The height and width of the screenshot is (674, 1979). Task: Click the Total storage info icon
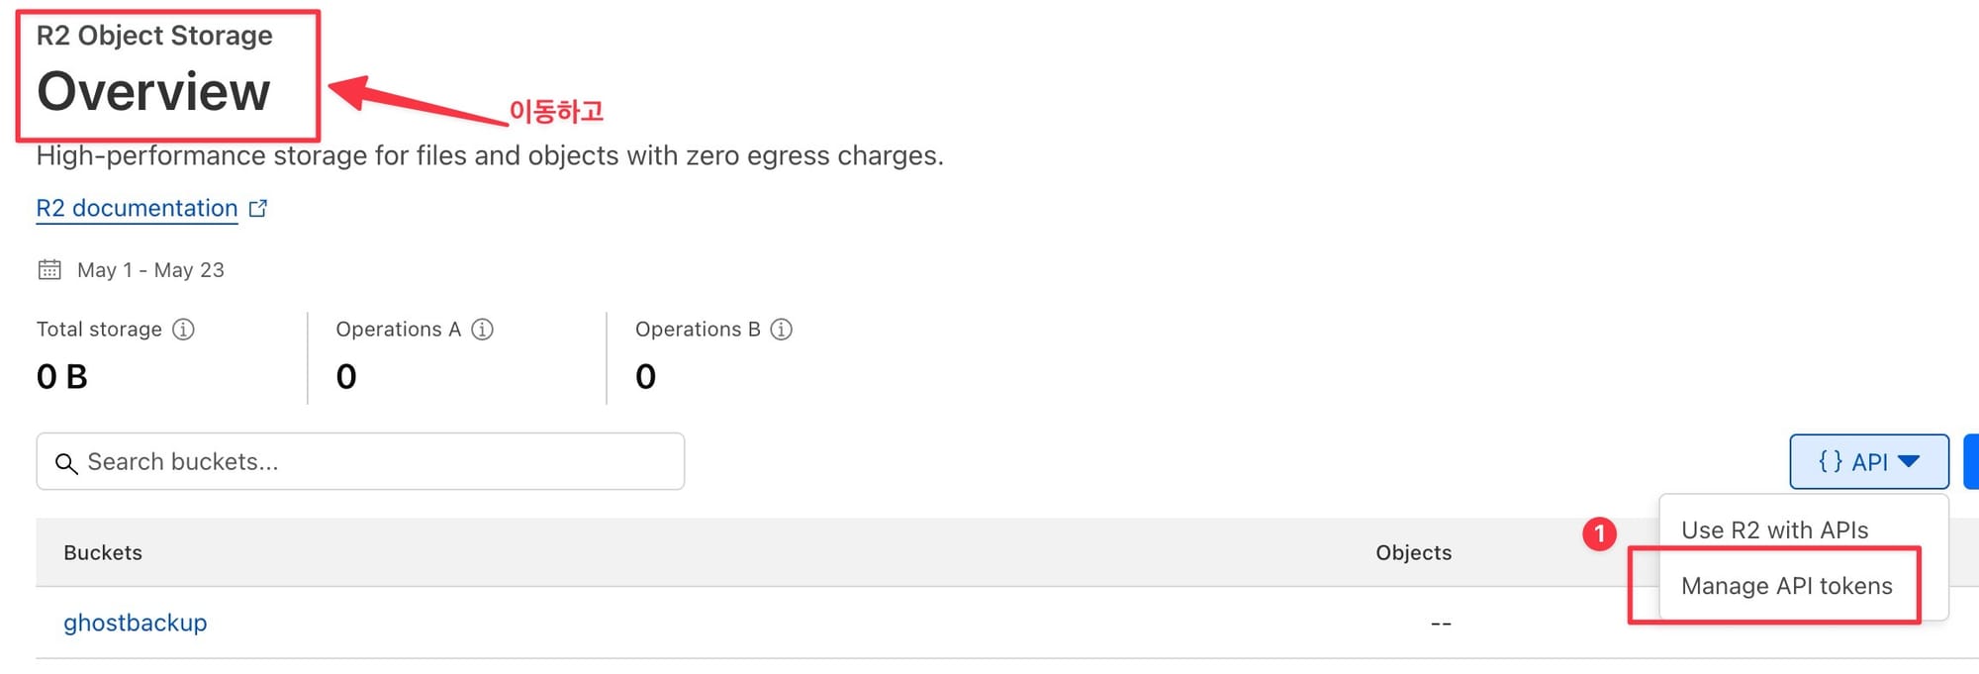tap(183, 330)
